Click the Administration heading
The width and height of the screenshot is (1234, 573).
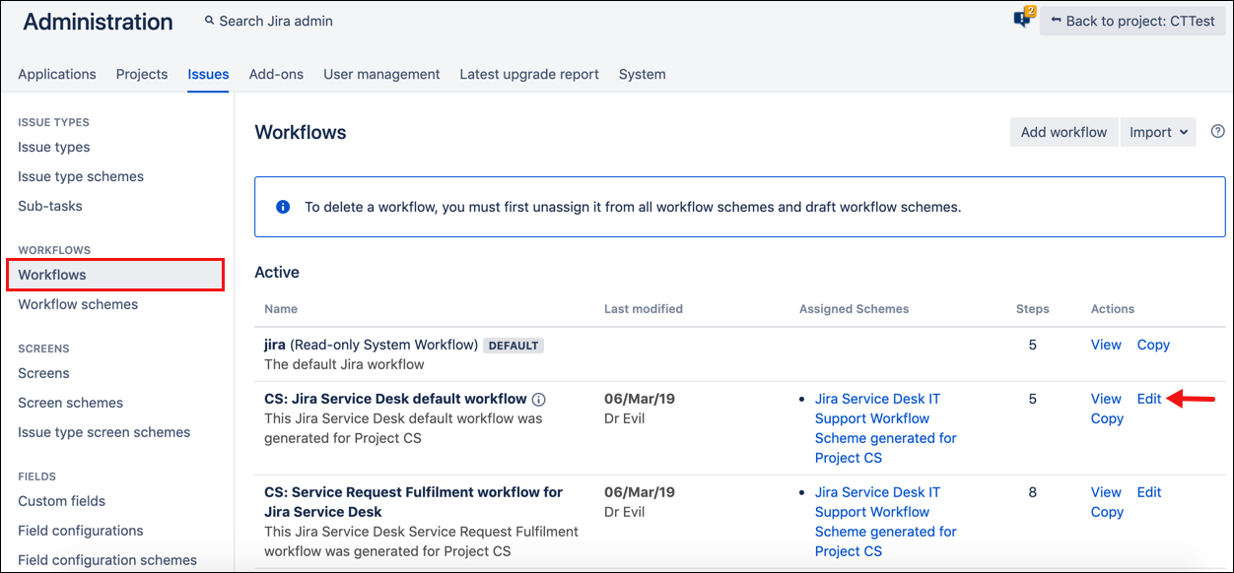point(98,22)
